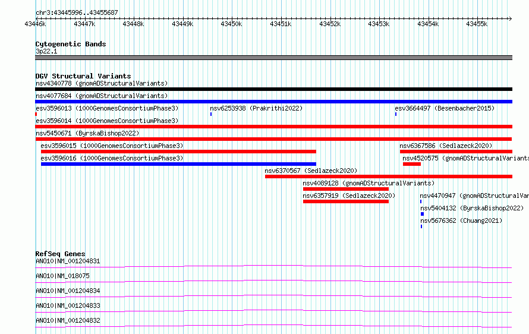
Task: Open the ANO10|NM_001204833 transcript label
Action: (x=68, y=305)
